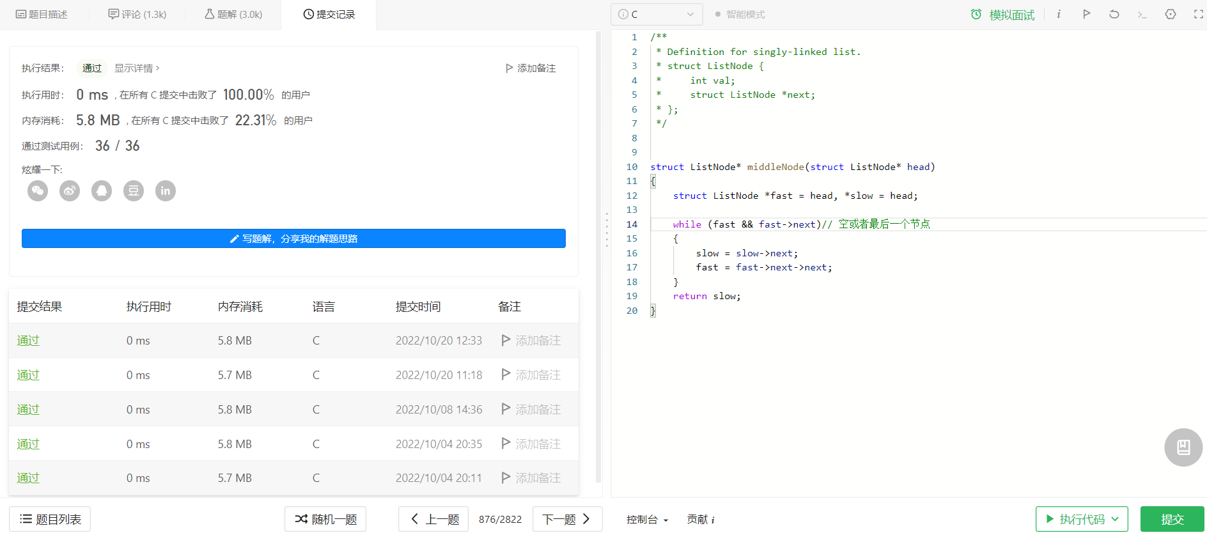Click the green 提交 submit button
Viewport: 1207px width, 535px height.
pos(1172,519)
